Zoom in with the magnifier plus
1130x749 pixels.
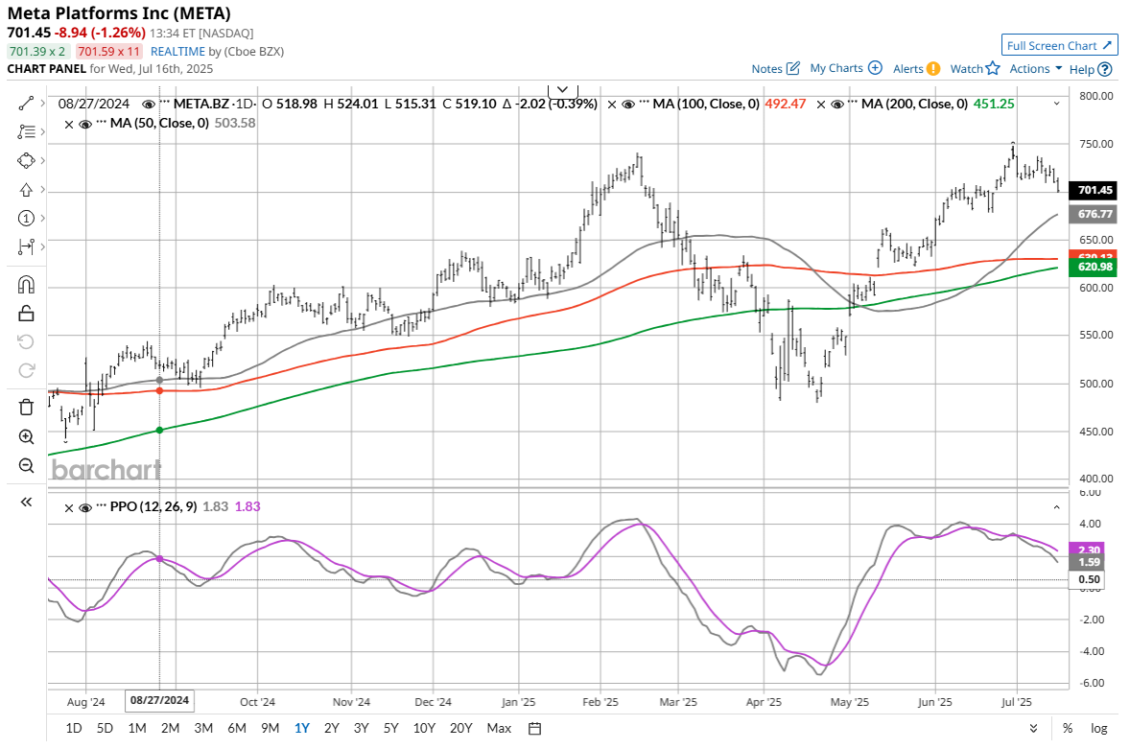(x=26, y=436)
